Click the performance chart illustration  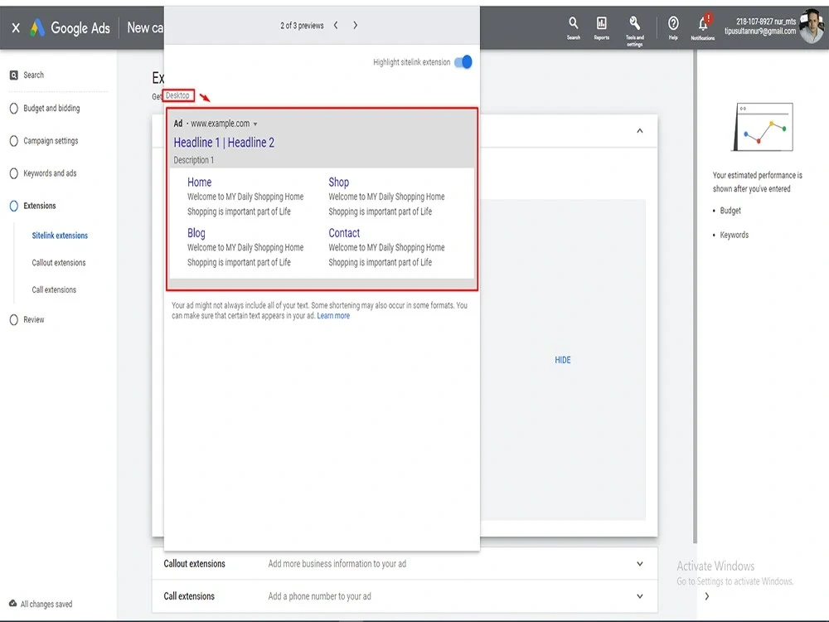(x=764, y=127)
